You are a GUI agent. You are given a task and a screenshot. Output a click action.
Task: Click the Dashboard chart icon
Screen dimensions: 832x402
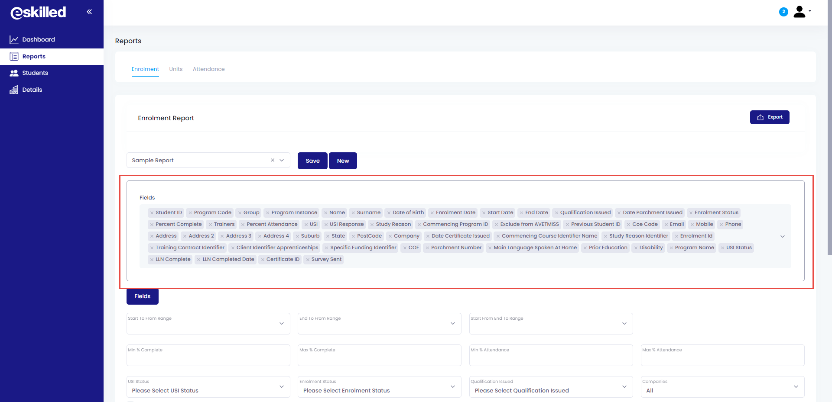(14, 40)
